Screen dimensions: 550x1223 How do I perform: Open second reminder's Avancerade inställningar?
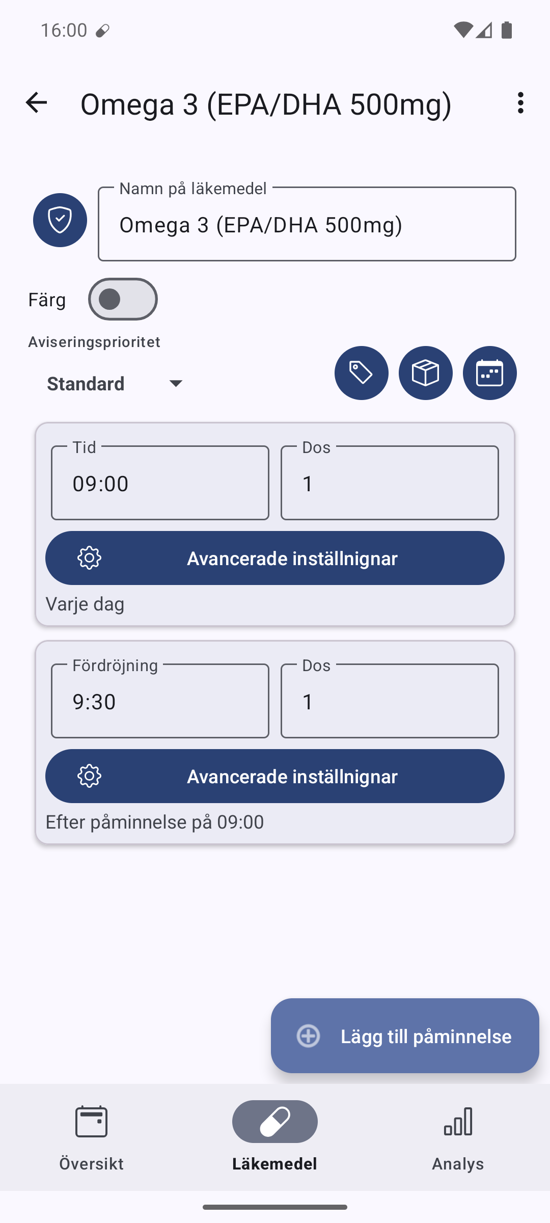click(275, 776)
